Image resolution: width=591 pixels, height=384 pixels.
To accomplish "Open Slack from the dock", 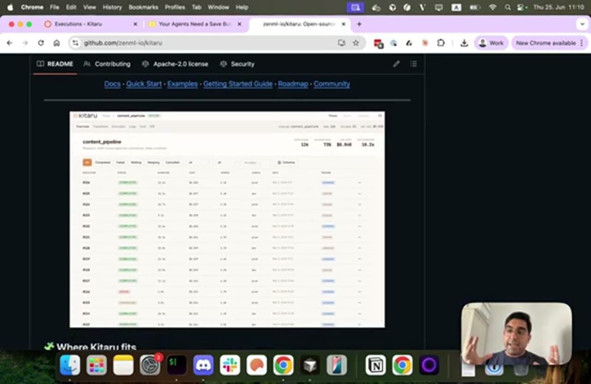I will (x=230, y=365).
